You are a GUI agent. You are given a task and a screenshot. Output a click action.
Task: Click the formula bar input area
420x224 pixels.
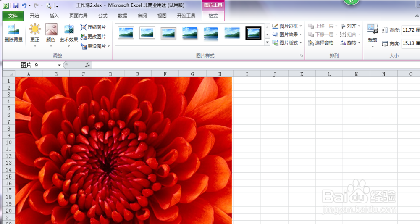pyautogui.click(x=256, y=65)
